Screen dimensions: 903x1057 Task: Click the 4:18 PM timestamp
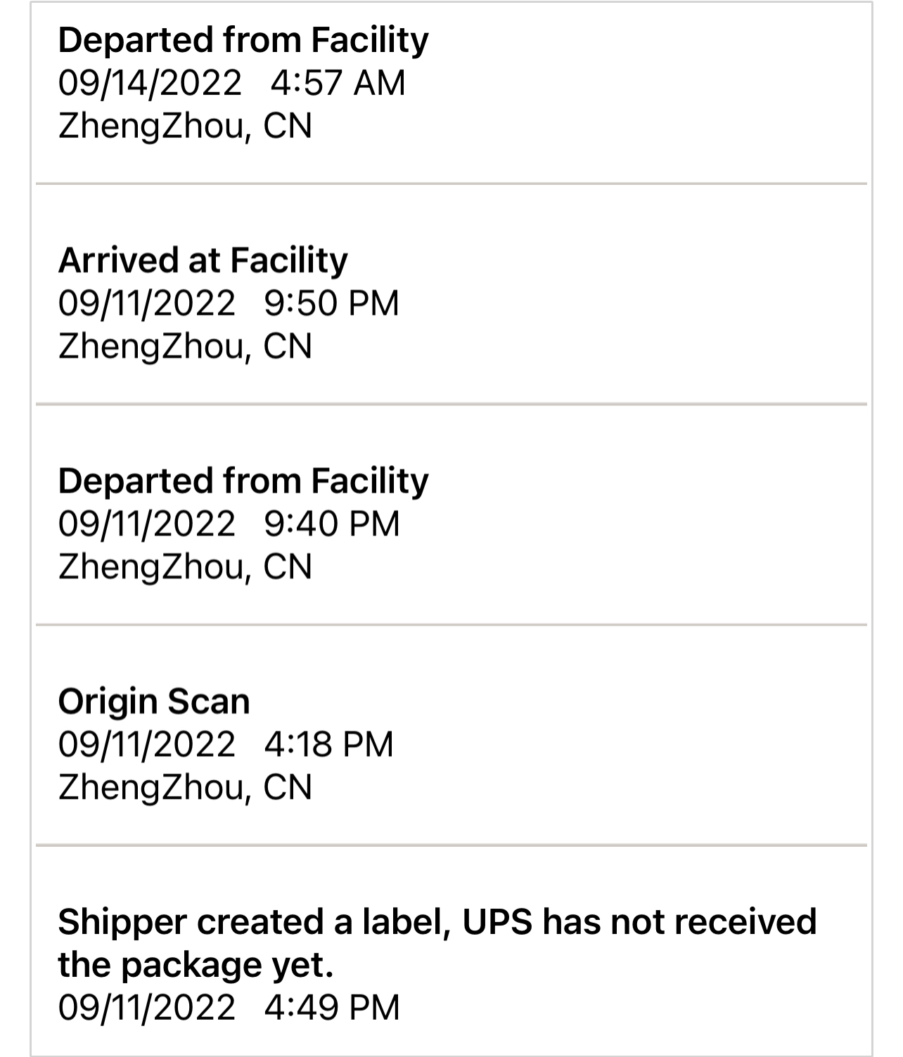(328, 744)
